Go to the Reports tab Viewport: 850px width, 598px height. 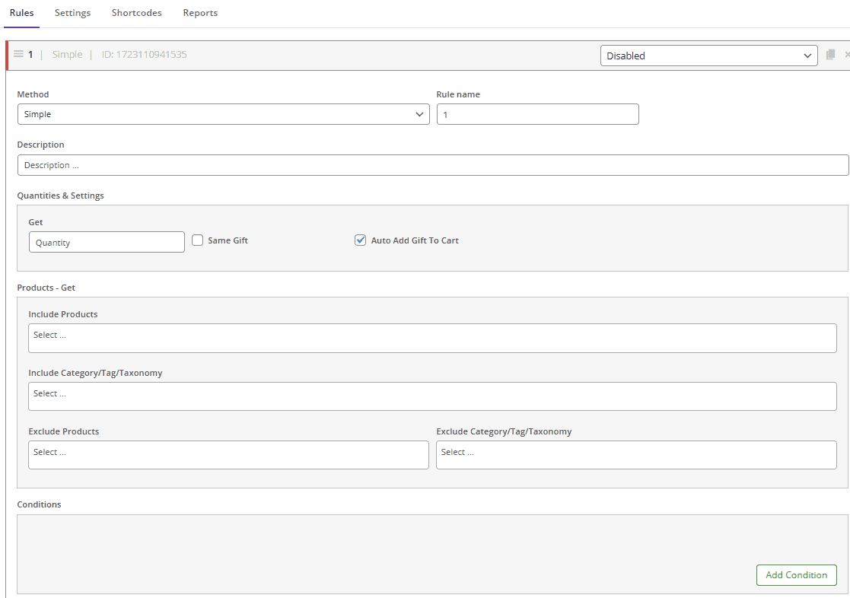point(200,13)
